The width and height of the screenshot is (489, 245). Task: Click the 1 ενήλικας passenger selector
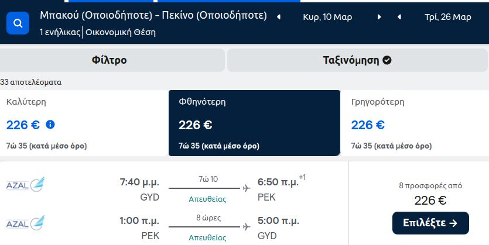coord(60,32)
